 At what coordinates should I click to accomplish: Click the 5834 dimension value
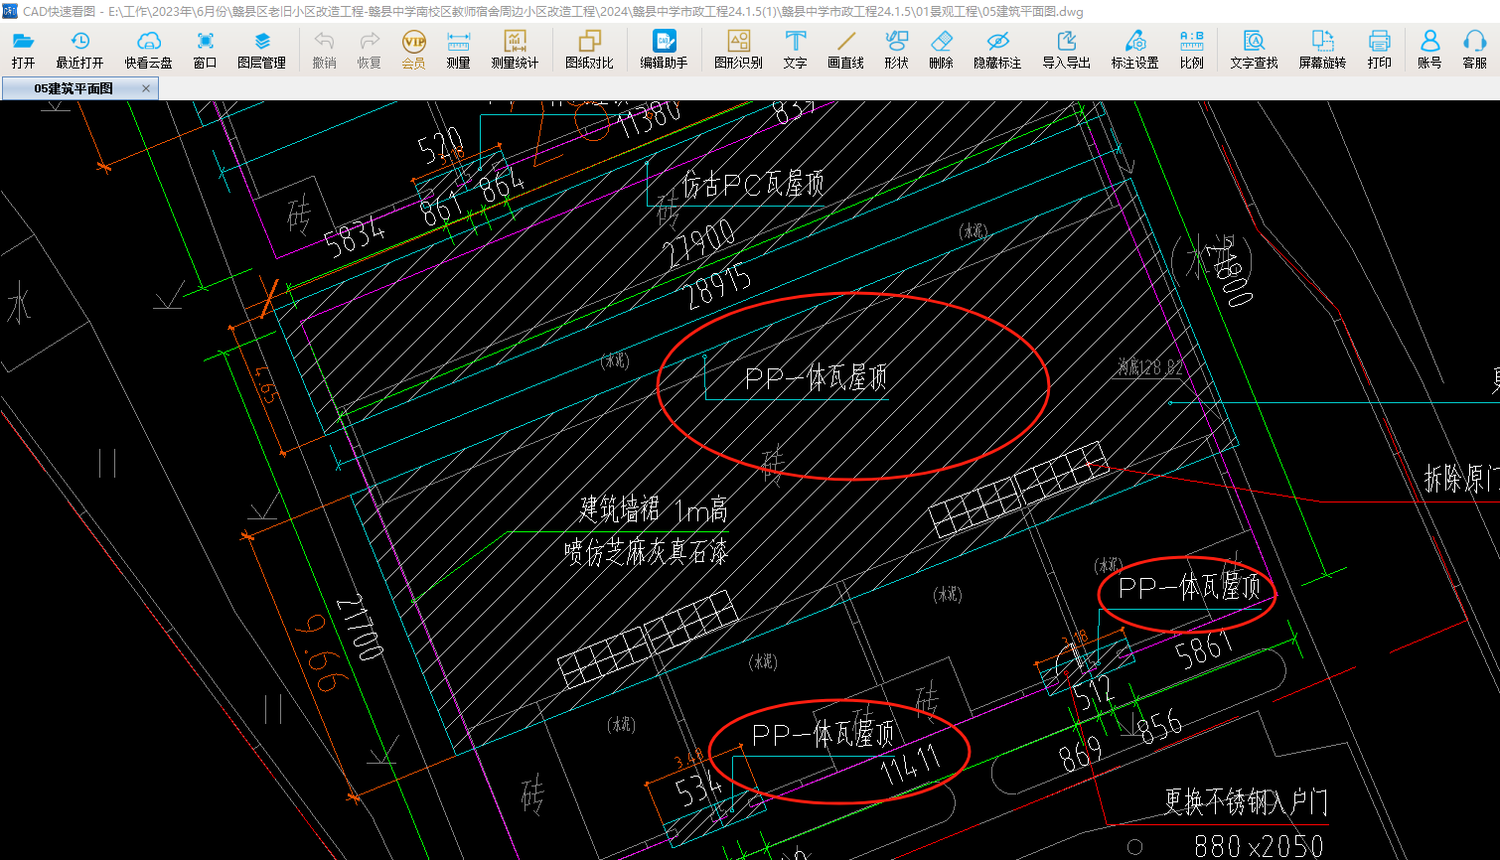pos(355,237)
